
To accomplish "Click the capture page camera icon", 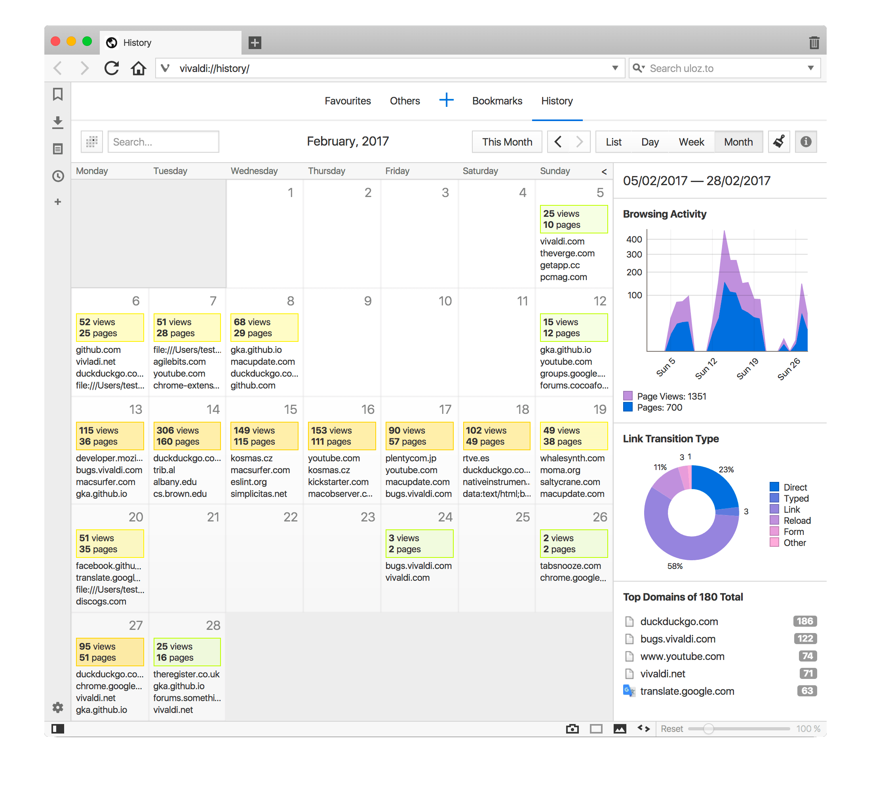I will coord(572,728).
